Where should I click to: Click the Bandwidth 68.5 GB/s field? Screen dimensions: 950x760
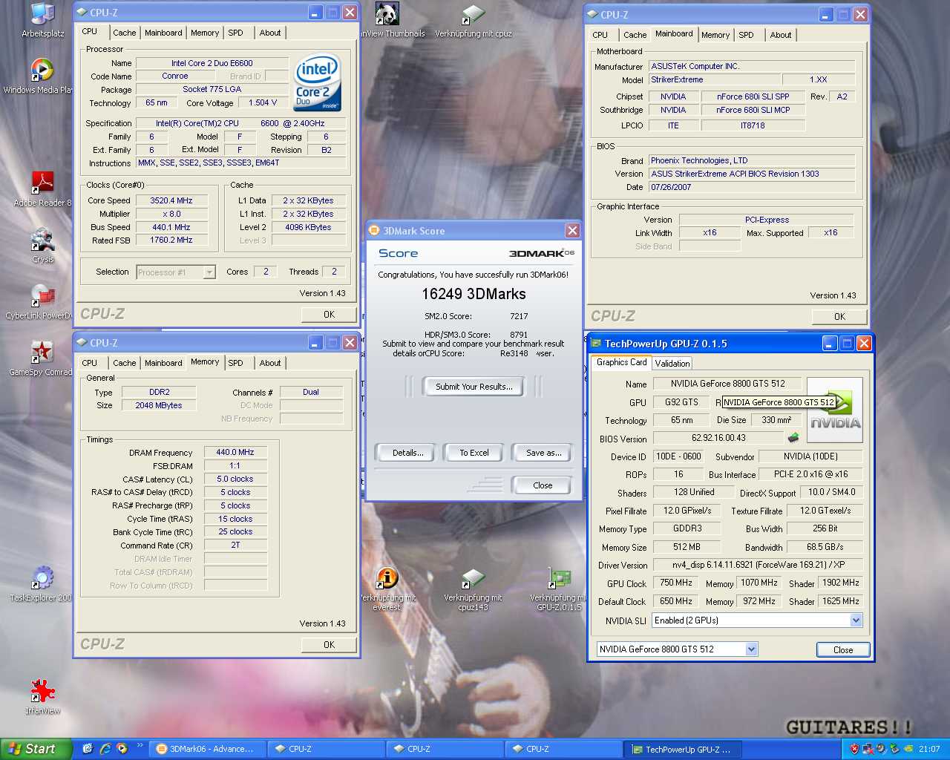pyautogui.click(x=825, y=547)
